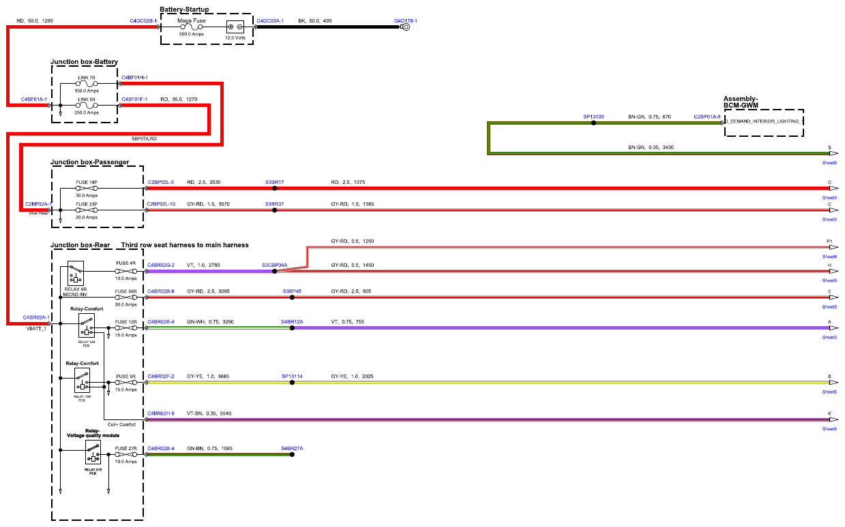Select connector label C2BP01A-8
The width and height of the screenshot is (845, 527).
[x=707, y=117]
